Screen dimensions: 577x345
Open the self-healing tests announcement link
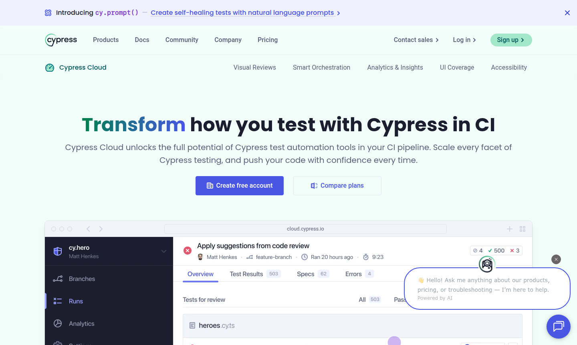242,12
